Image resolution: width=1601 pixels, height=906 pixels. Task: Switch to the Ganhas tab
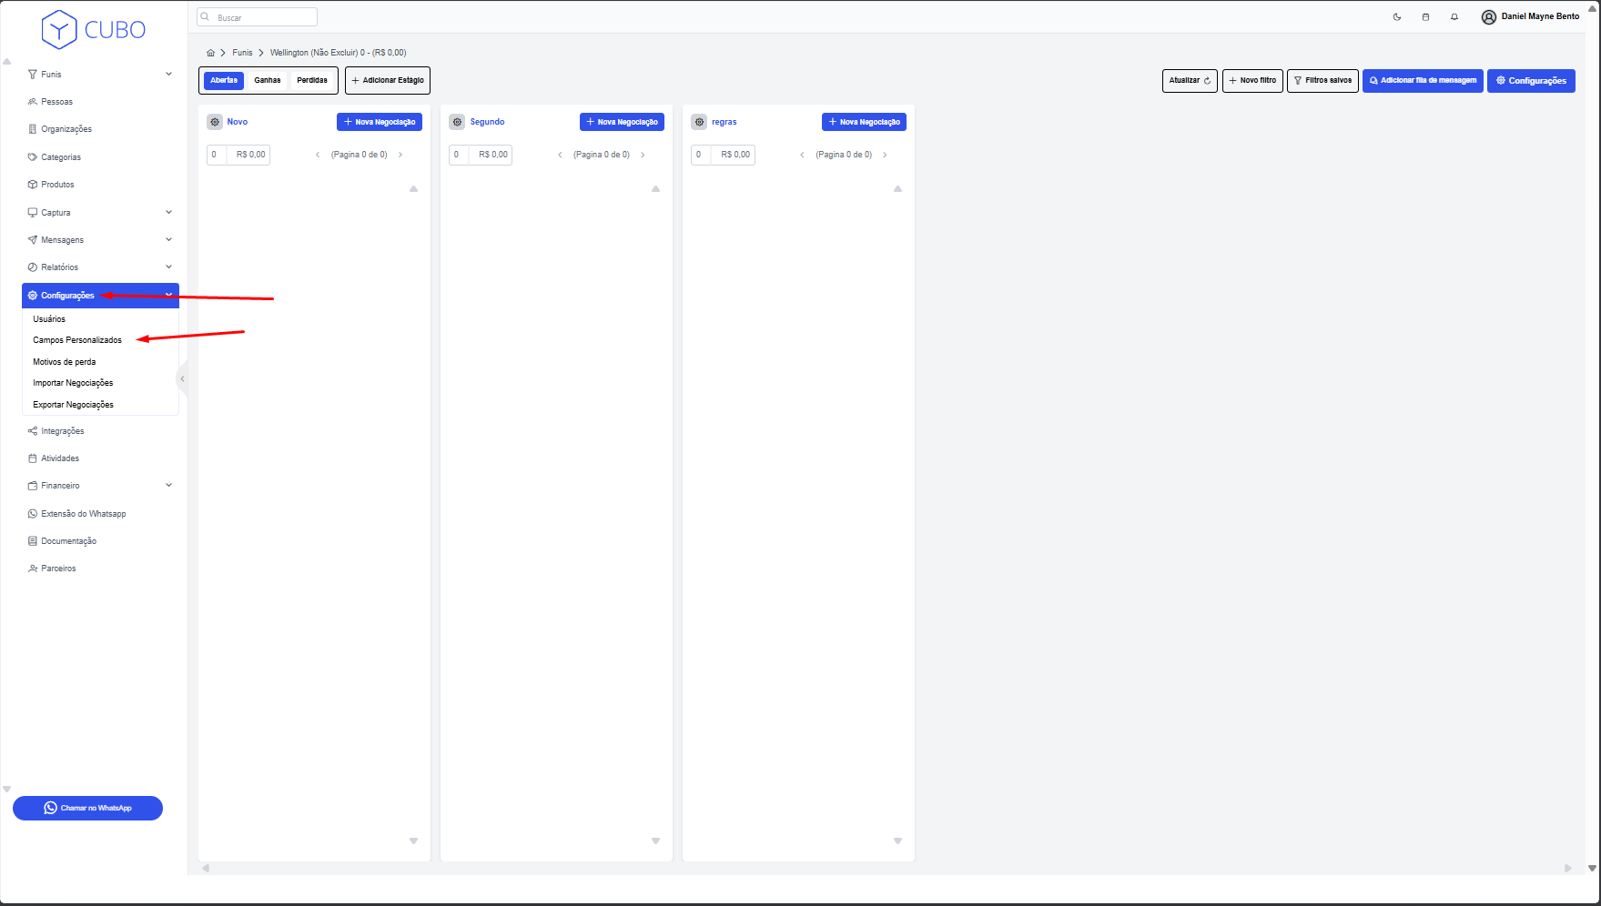pos(267,80)
